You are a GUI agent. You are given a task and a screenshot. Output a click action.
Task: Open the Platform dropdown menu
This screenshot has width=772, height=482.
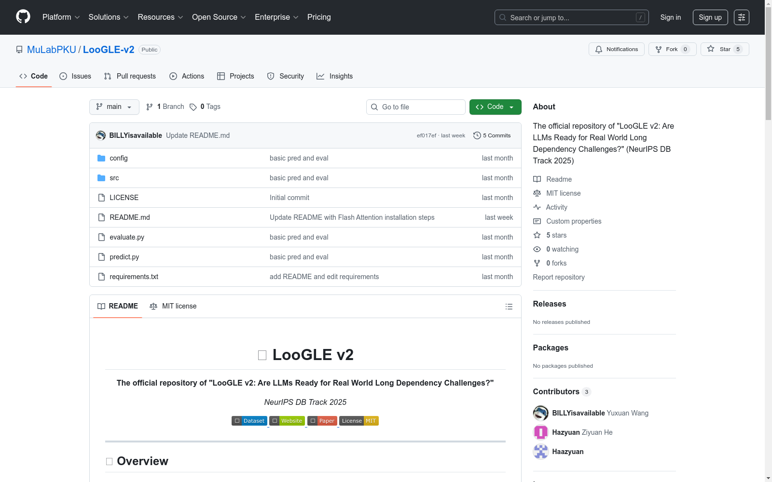(61, 17)
